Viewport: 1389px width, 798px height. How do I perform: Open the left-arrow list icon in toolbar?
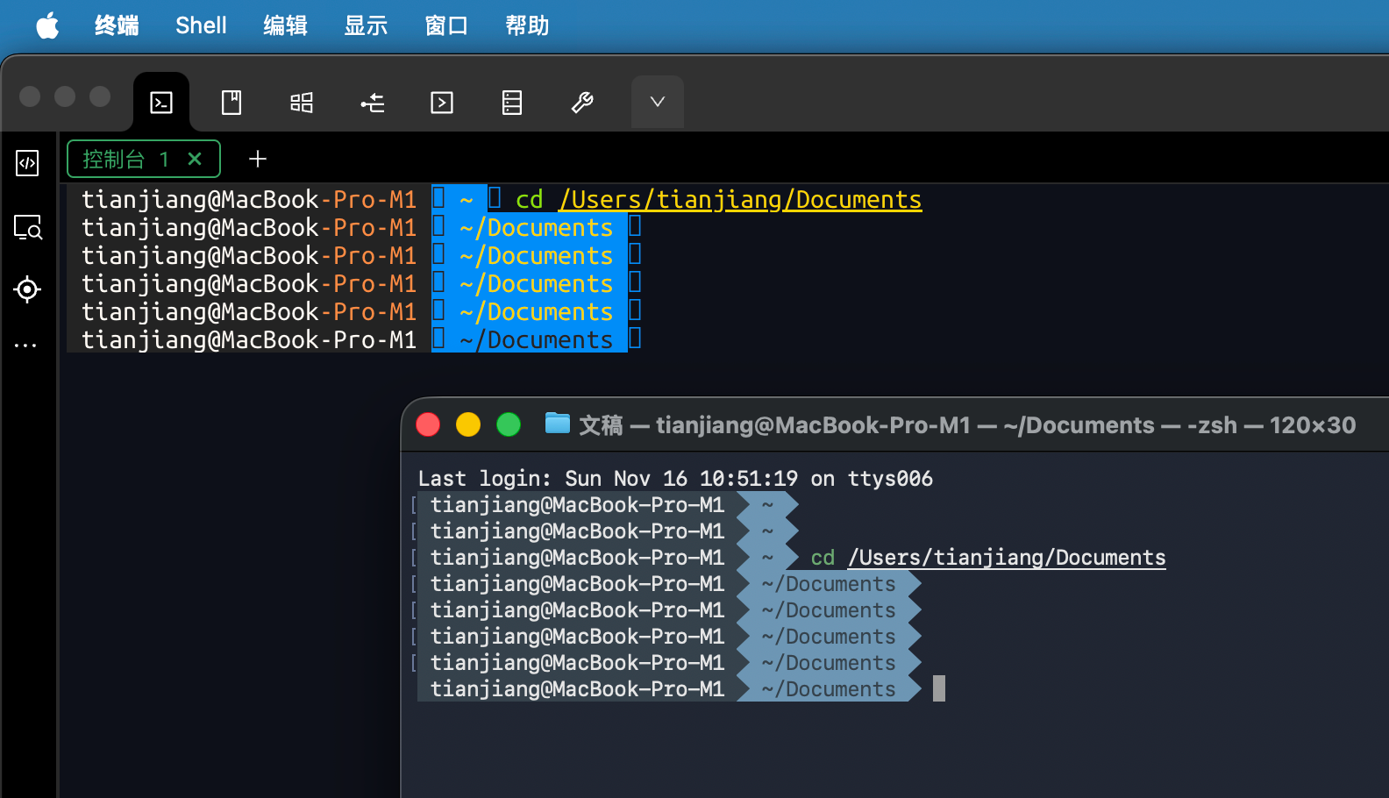pyautogui.click(x=372, y=103)
